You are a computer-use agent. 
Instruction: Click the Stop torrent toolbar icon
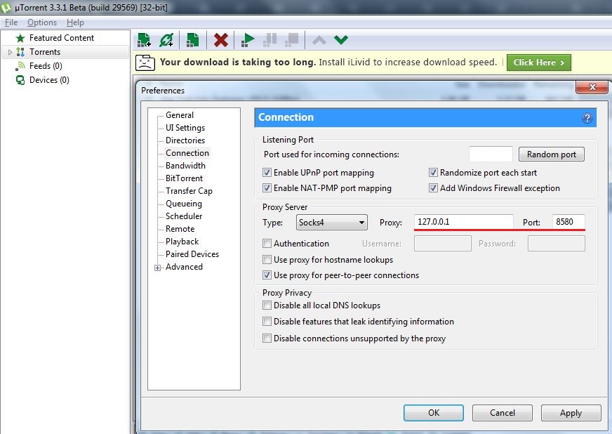(291, 40)
